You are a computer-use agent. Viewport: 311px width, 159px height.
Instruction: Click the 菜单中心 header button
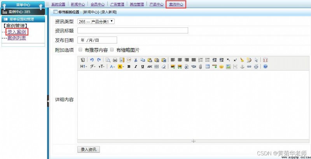(23, 5)
